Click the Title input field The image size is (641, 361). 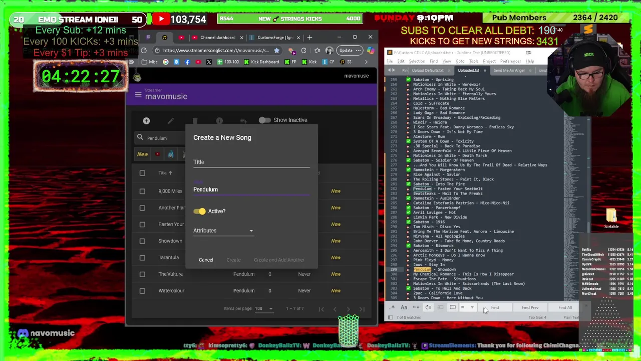point(251,162)
